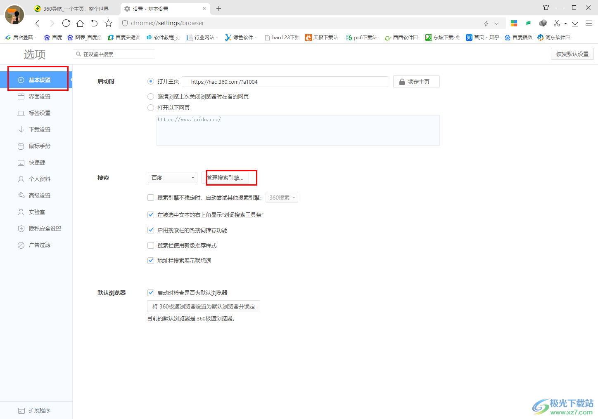Select 基本设置 in the sidebar
The image size is (598, 419).
click(36, 80)
